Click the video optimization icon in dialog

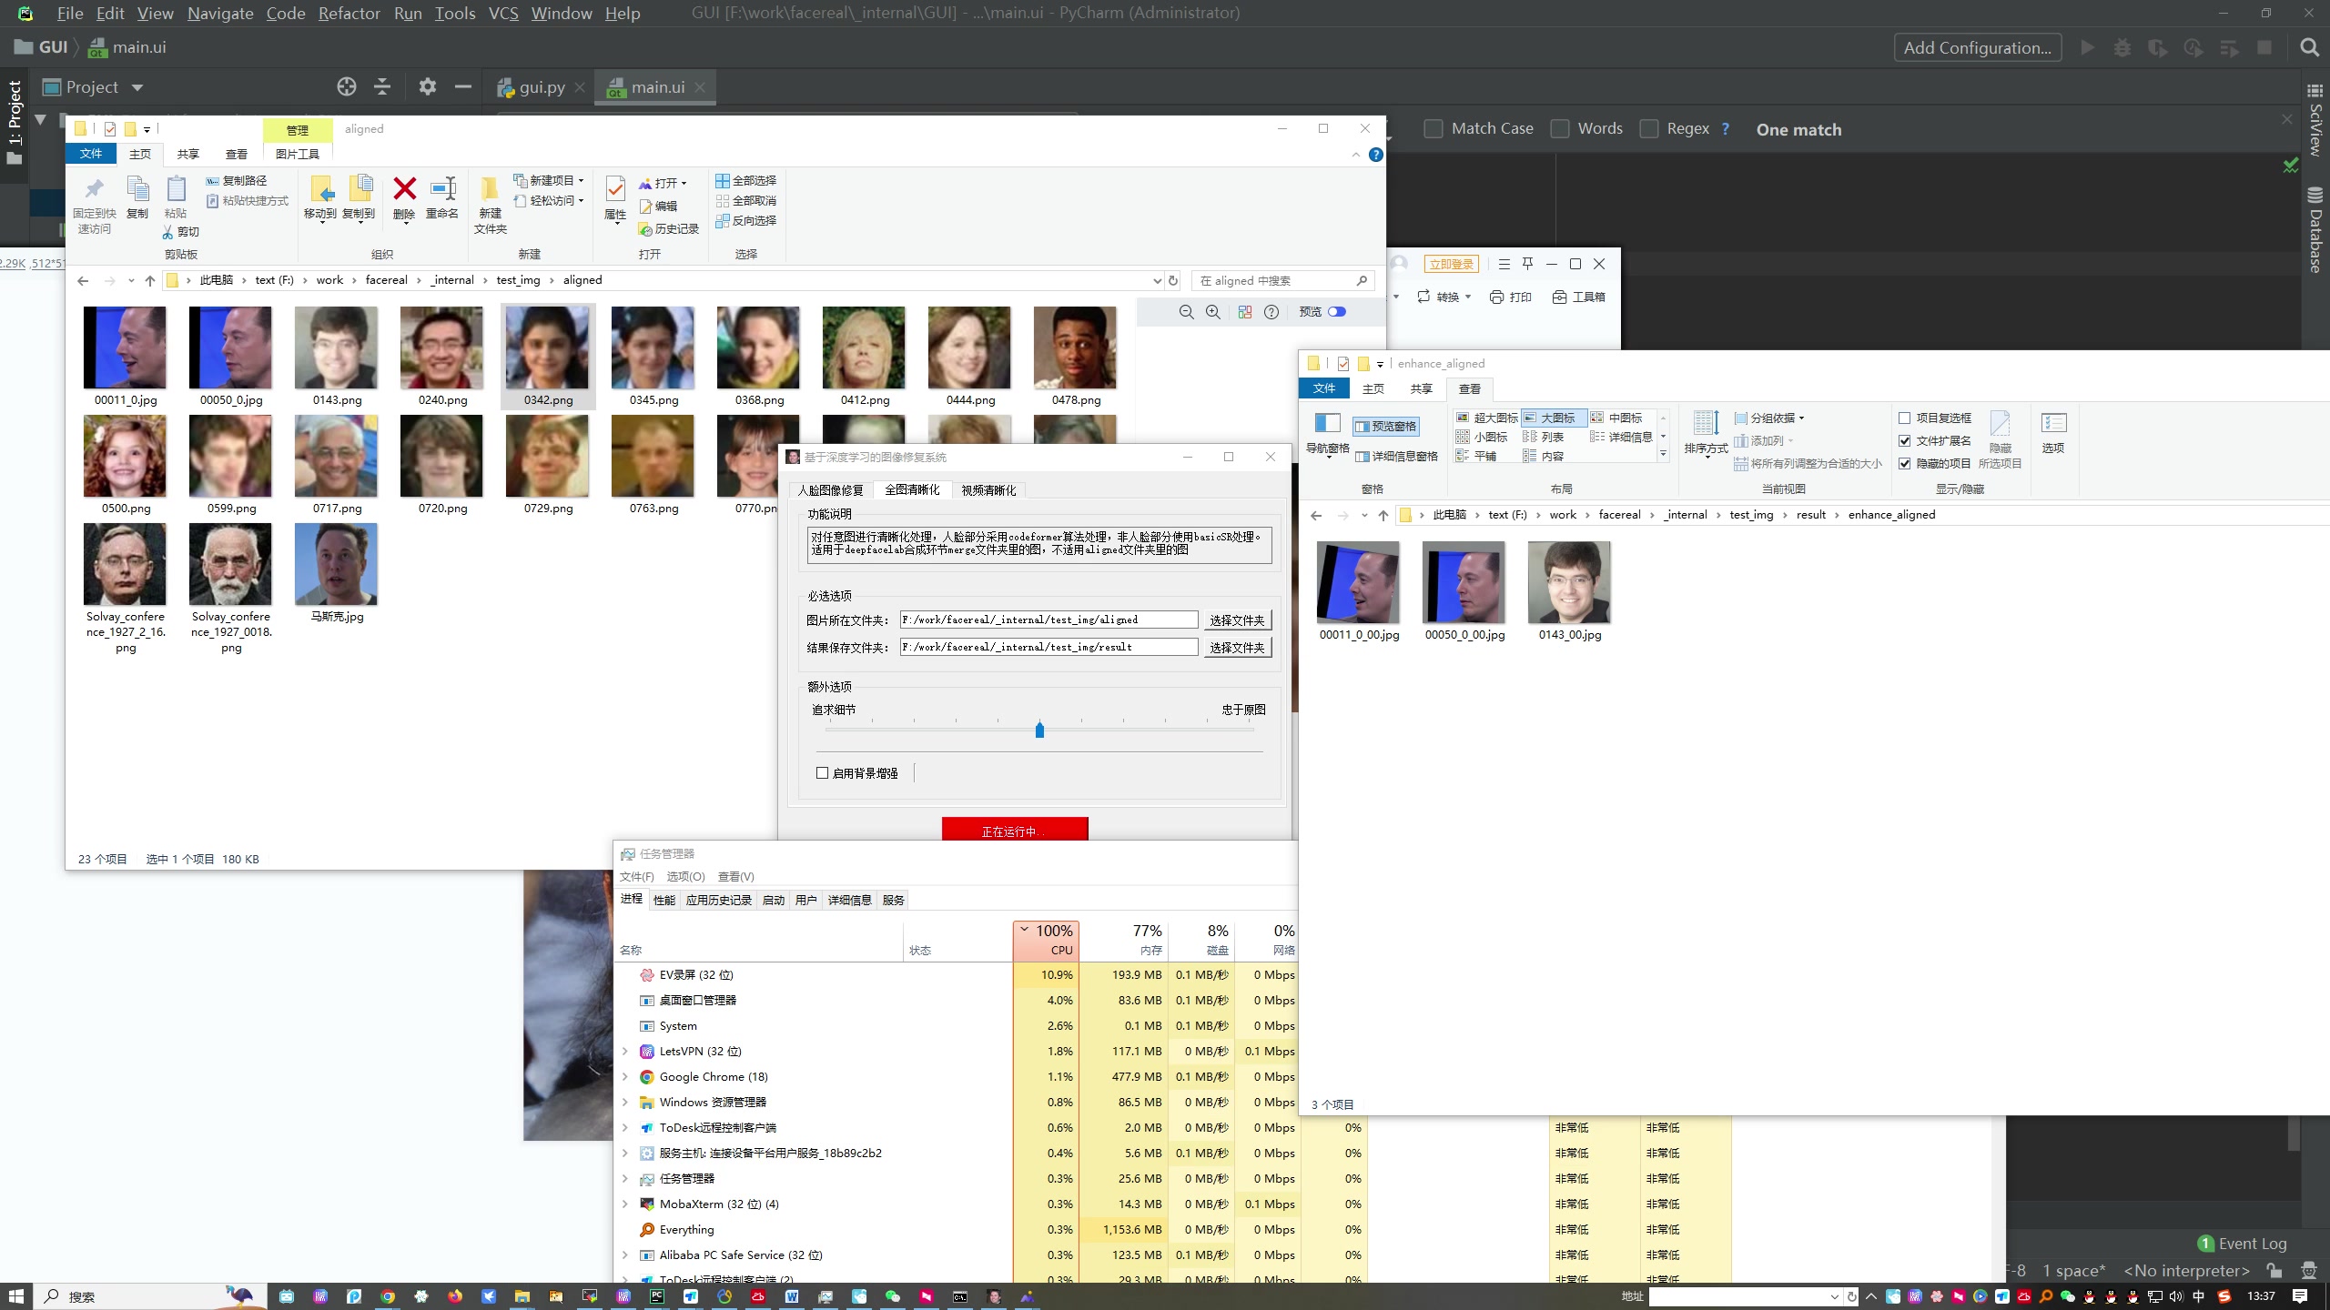pos(988,489)
